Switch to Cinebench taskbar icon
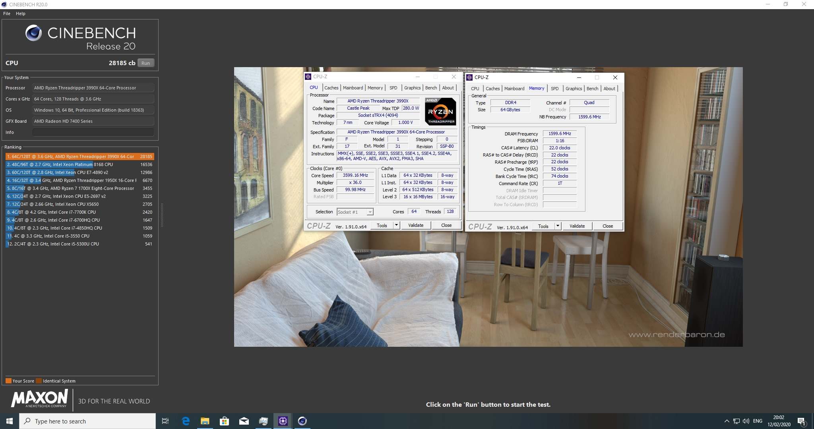The image size is (814, 429). [302, 421]
